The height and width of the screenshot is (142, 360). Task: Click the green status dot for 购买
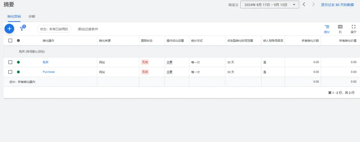(18, 62)
